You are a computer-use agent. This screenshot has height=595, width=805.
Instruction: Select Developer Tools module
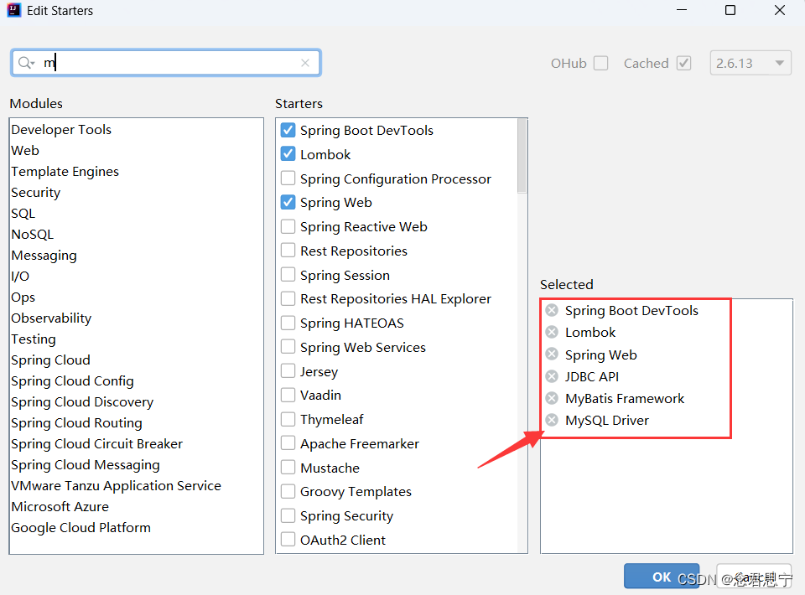pos(61,130)
